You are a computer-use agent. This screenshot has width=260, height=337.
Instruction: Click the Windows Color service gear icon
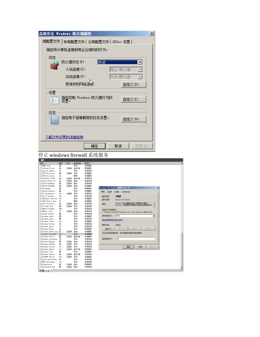click(41, 221)
